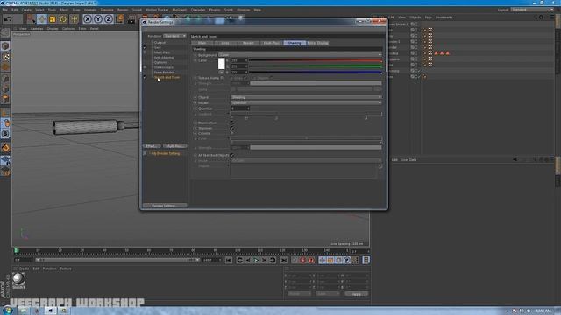
Task: Click the Record Active Objects button
Action: point(295,261)
